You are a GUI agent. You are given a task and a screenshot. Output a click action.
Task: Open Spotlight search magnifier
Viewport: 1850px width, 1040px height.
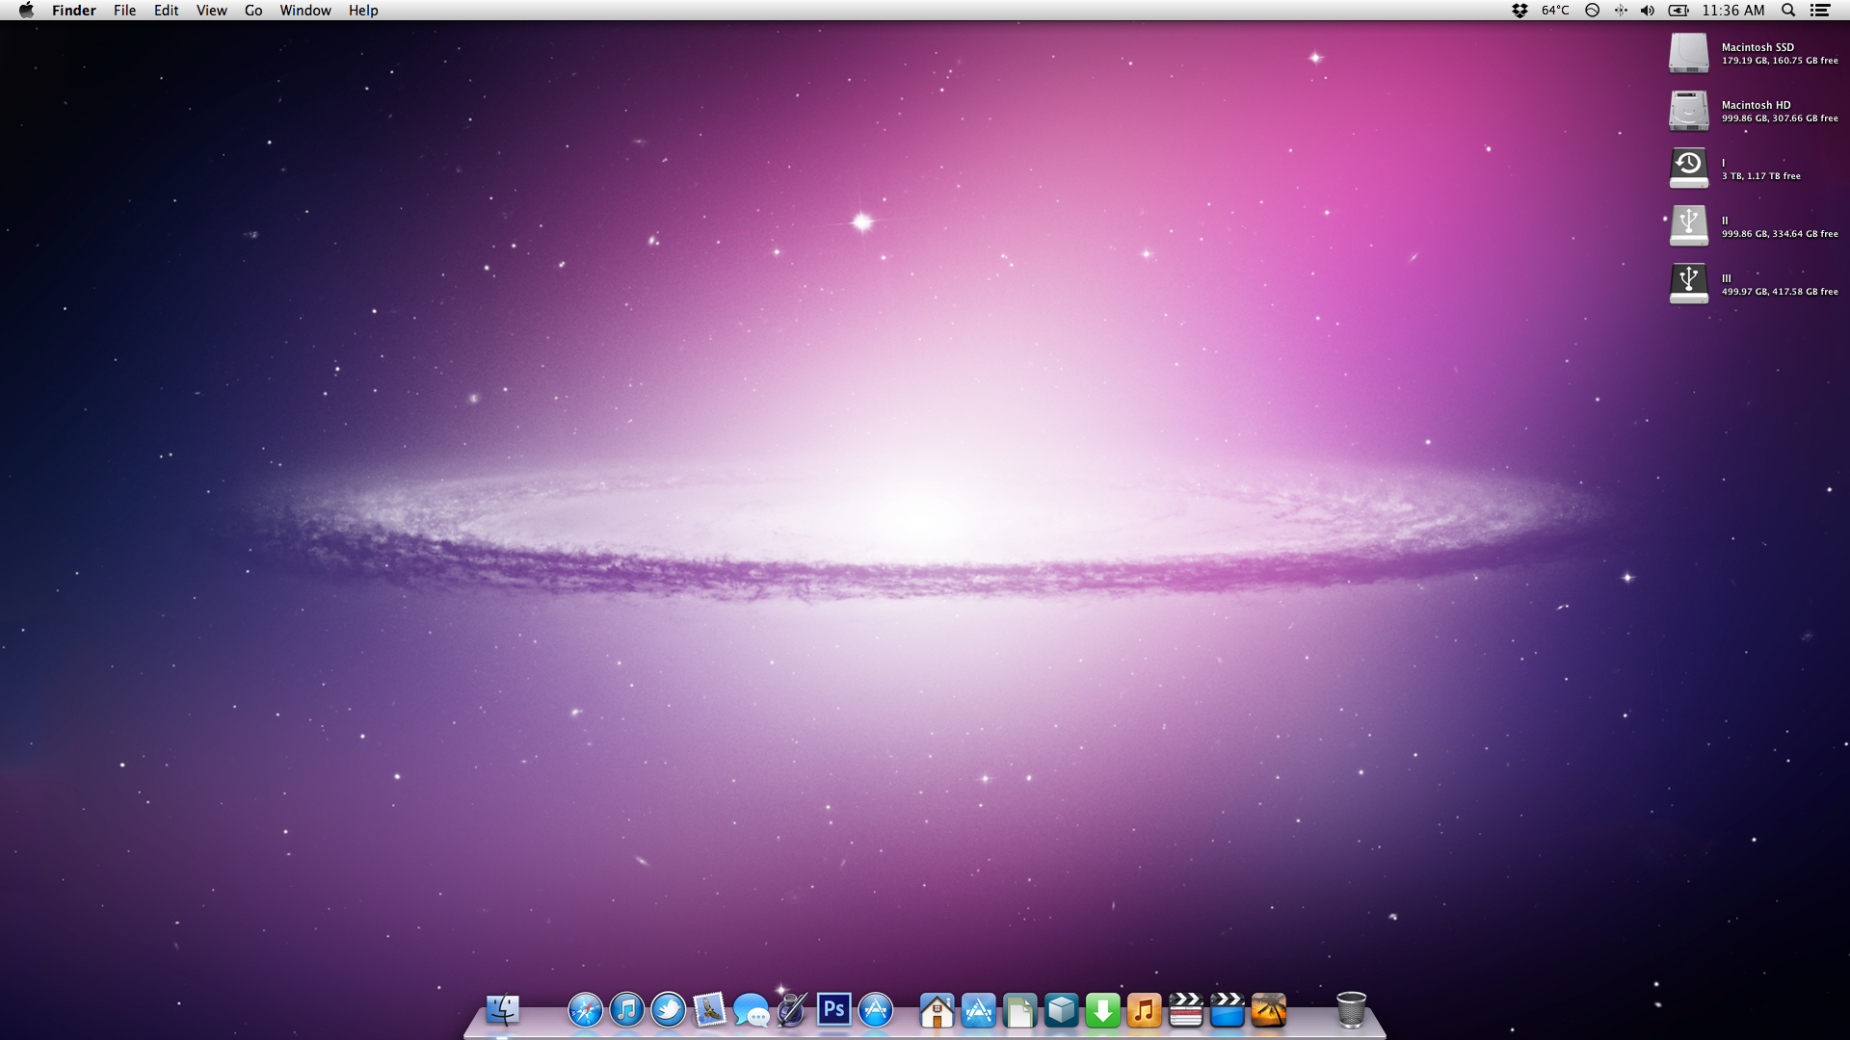(x=1788, y=11)
